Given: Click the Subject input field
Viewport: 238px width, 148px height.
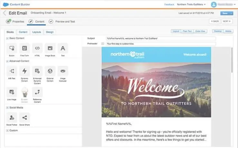Looking at the screenshot, I should (161, 39).
